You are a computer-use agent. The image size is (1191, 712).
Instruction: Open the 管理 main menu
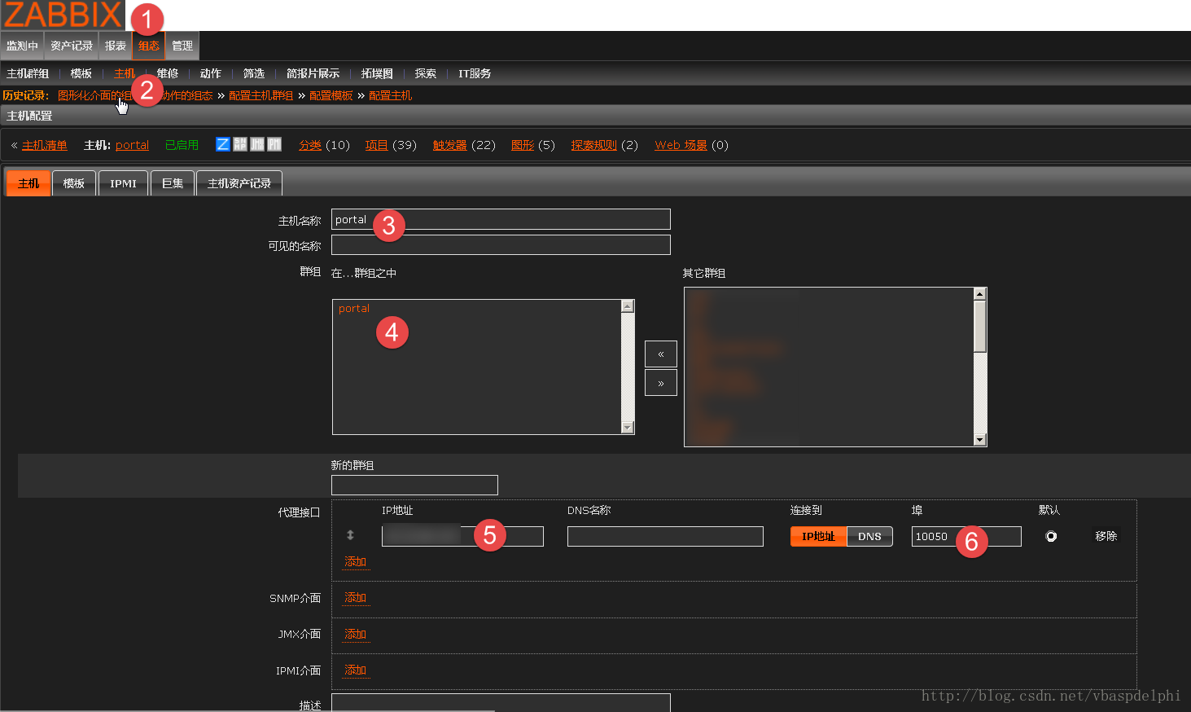(x=182, y=46)
